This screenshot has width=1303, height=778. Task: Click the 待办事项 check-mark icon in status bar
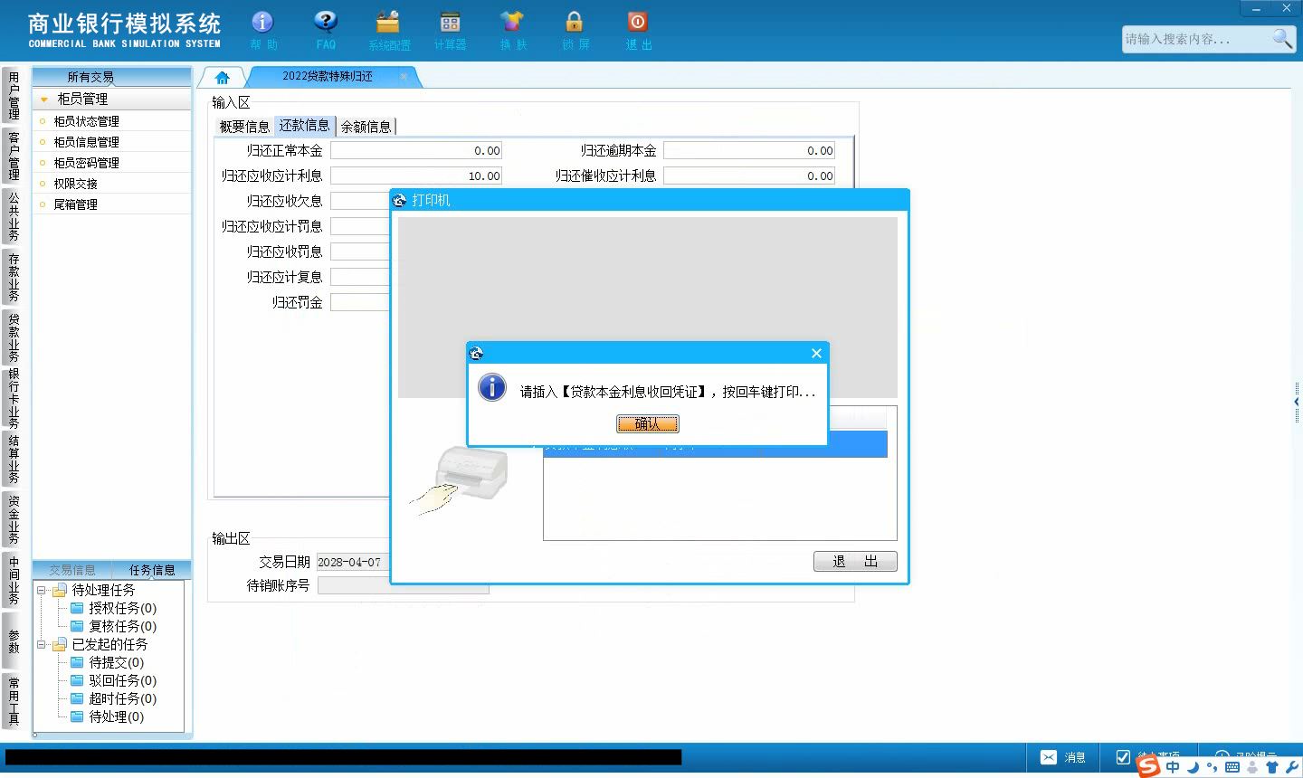click(x=1123, y=757)
